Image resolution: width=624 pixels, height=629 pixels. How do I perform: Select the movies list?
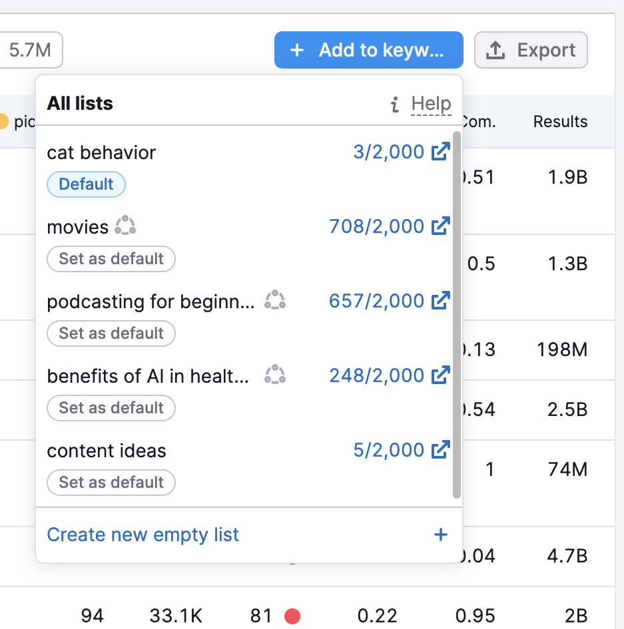point(77,228)
